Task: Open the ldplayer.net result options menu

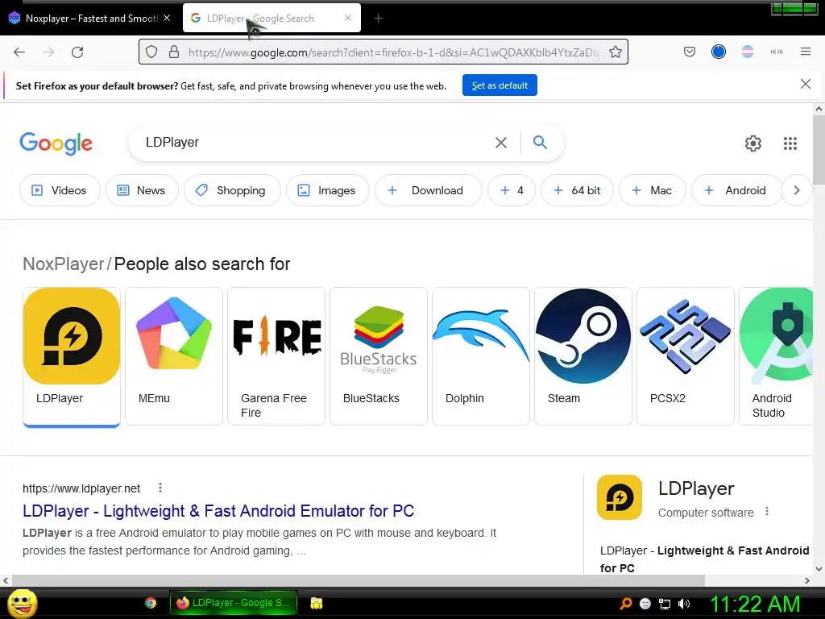Action: pos(160,488)
